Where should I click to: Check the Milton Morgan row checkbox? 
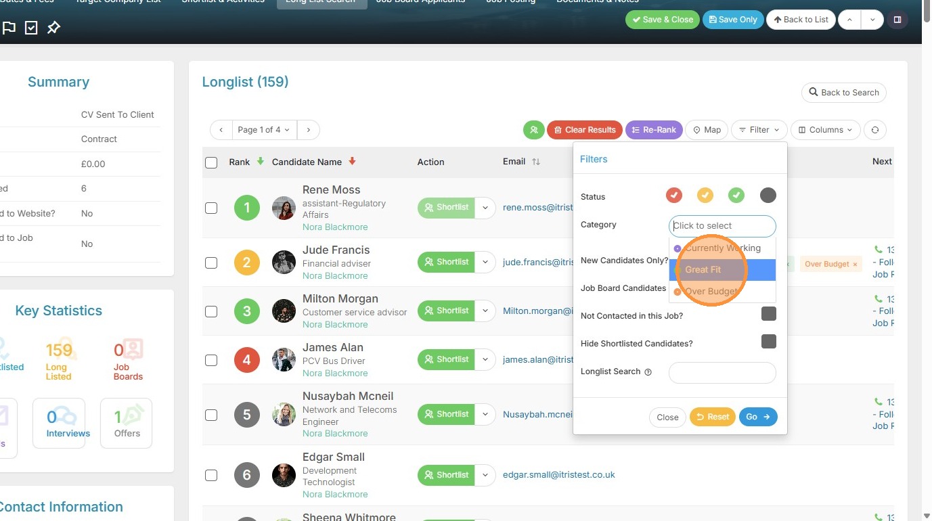pyautogui.click(x=211, y=311)
